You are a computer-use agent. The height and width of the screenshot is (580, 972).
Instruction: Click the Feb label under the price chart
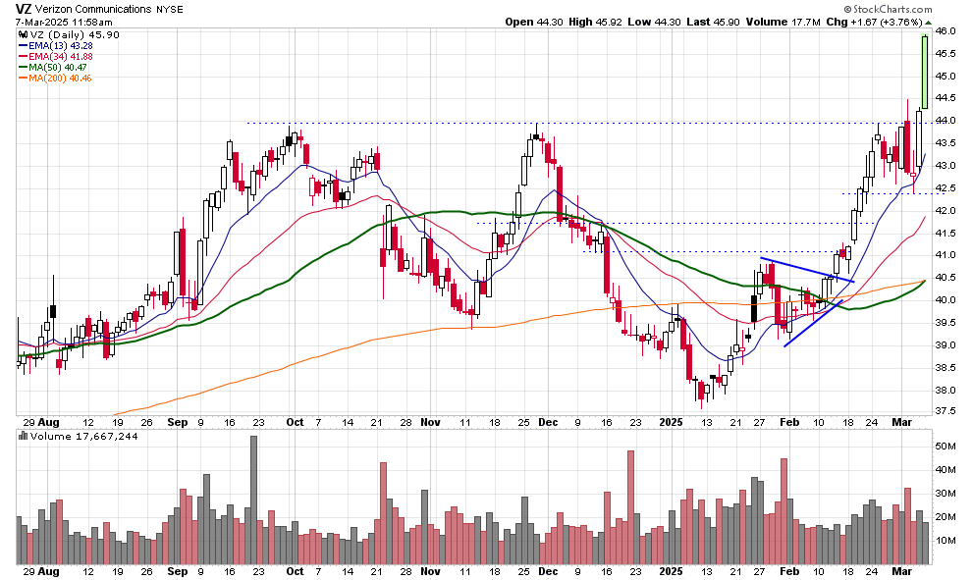click(789, 423)
